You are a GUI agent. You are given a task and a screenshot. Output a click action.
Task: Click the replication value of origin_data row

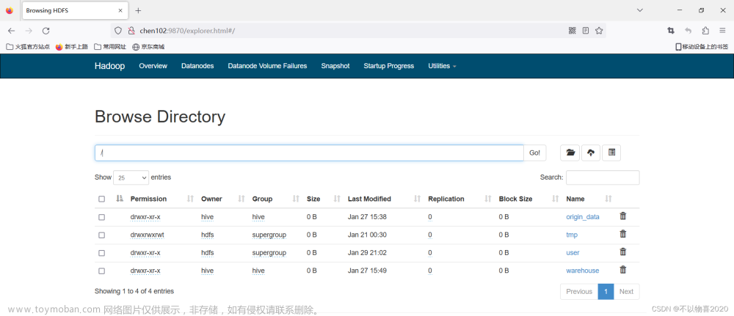point(429,217)
